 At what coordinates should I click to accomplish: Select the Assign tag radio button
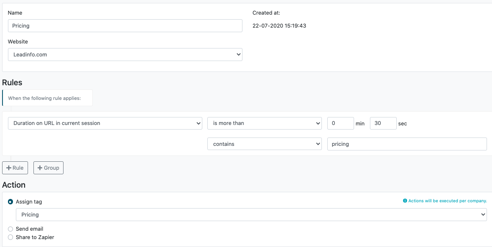click(10, 202)
